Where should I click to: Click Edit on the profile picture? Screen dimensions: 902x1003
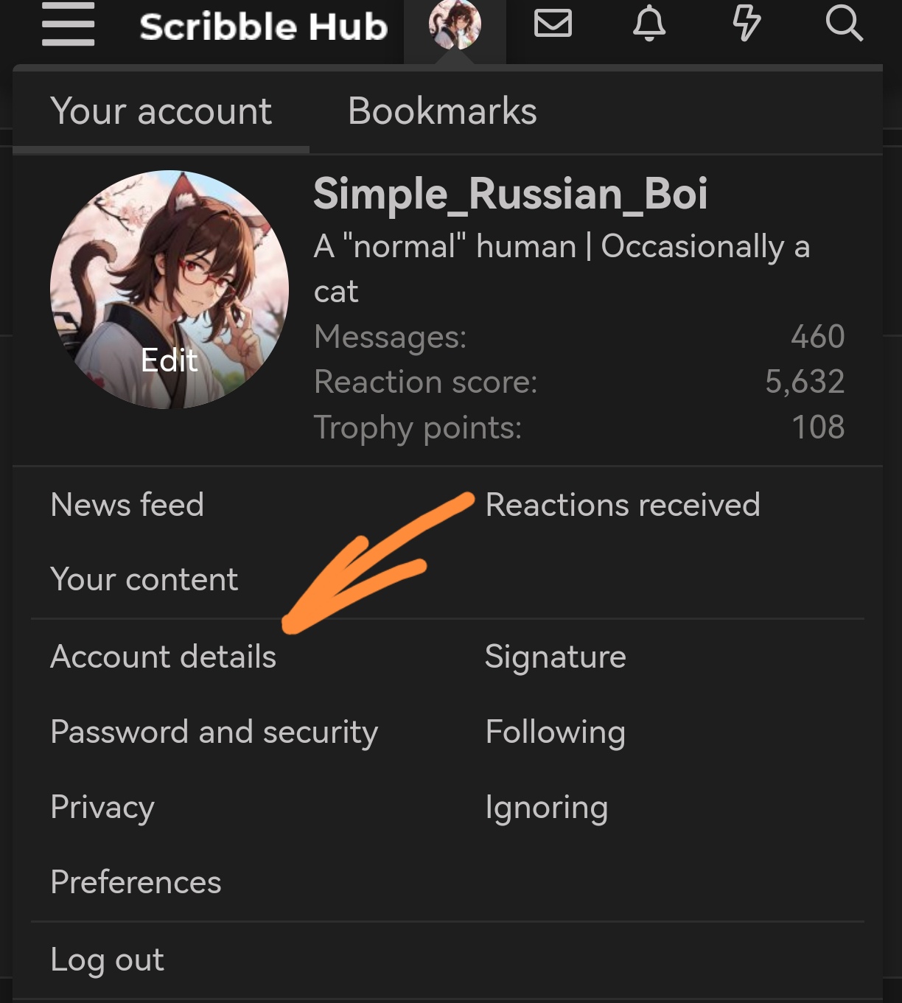pos(170,360)
